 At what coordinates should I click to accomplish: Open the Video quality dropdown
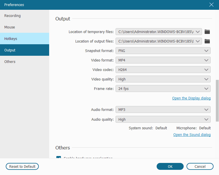click(x=163, y=79)
